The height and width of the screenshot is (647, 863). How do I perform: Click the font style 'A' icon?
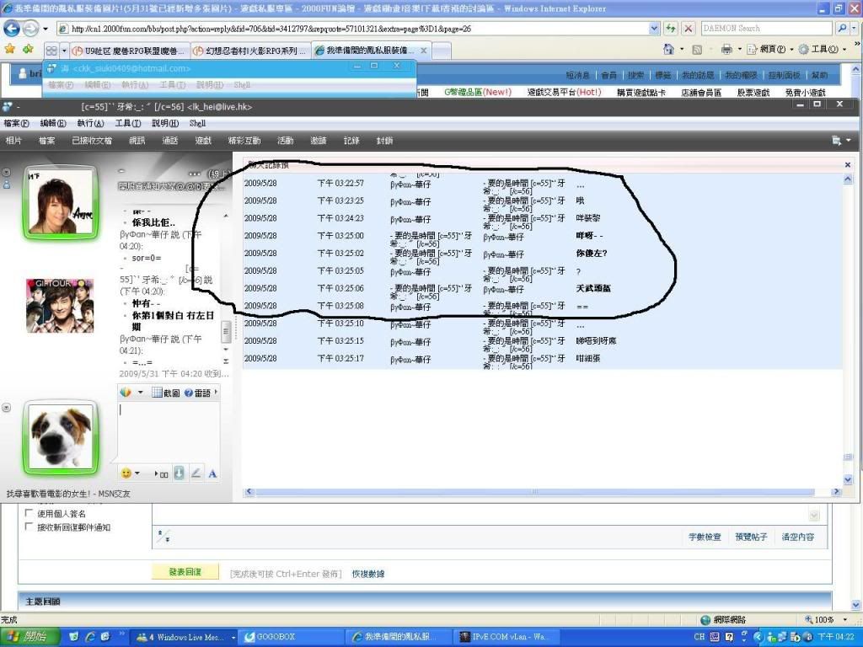point(212,473)
